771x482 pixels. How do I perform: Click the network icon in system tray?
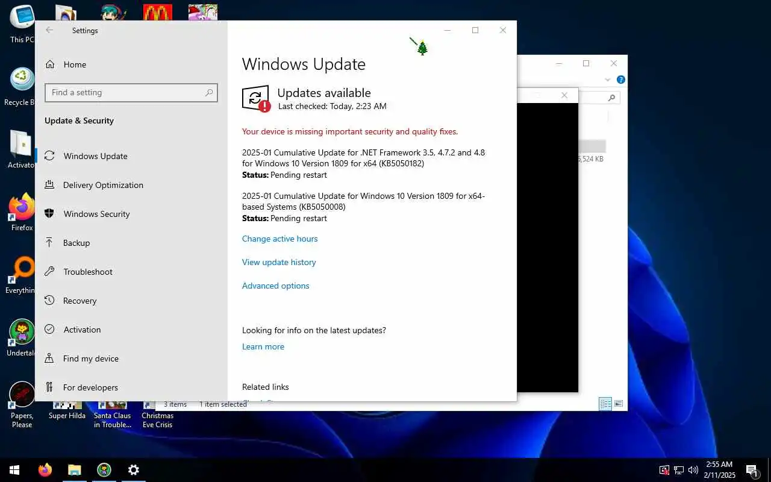678,470
